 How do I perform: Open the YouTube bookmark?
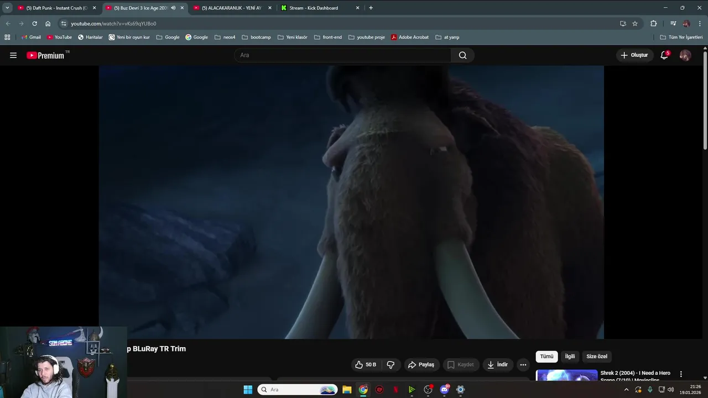(x=59, y=37)
